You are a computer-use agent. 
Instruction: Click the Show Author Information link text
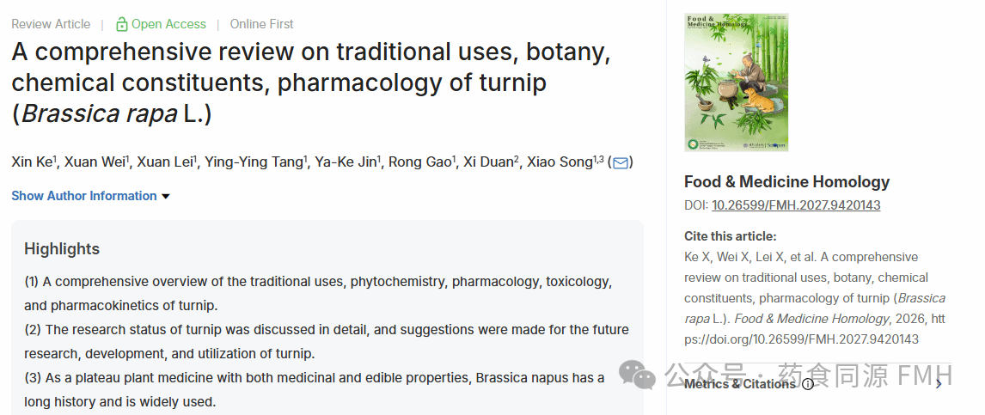click(x=84, y=196)
